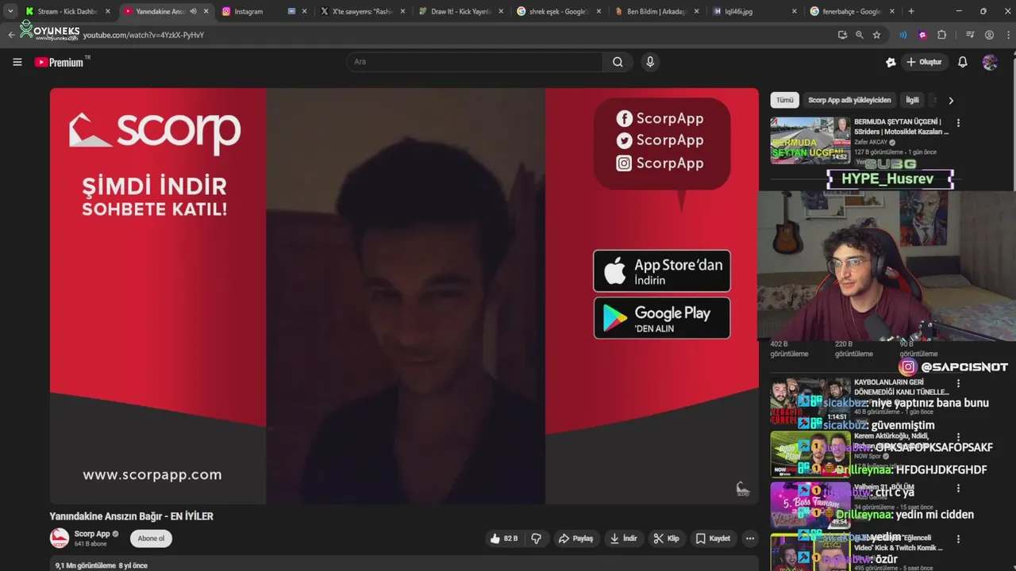Select the Tümü filter chip
This screenshot has width=1016, height=571.
pyautogui.click(x=784, y=100)
